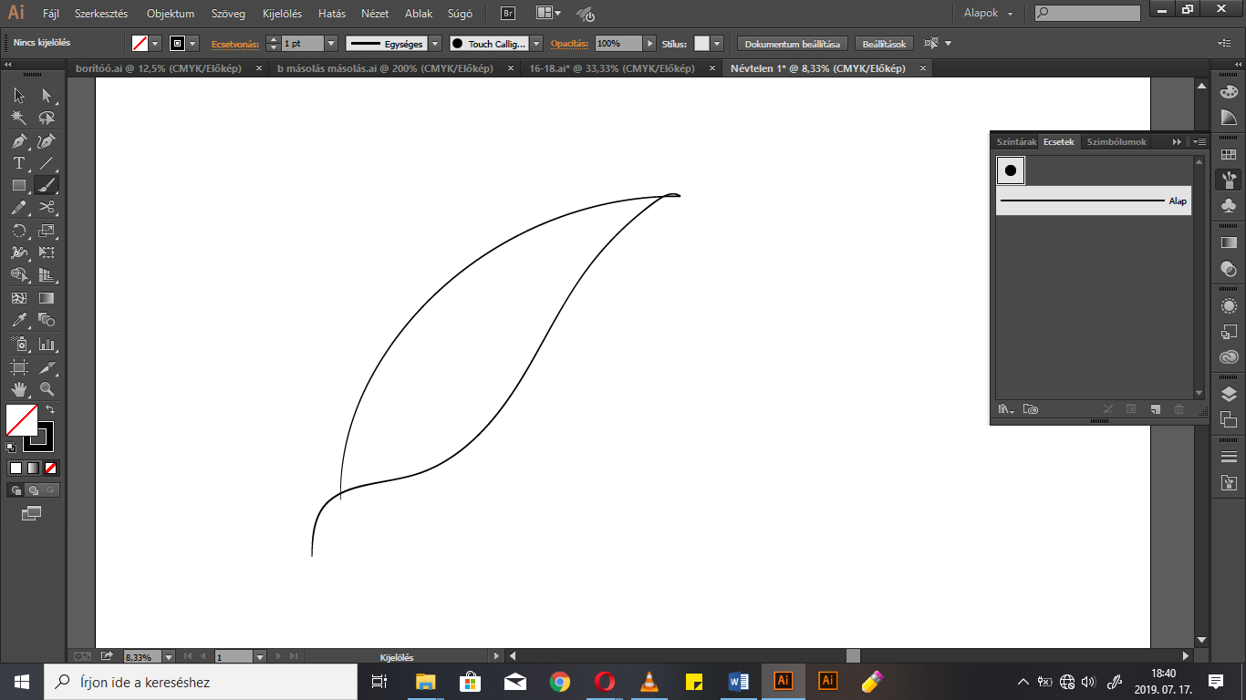This screenshot has width=1246, height=700.
Task: Switch to the Szimbólumok panel tab
Action: (1116, 142)
